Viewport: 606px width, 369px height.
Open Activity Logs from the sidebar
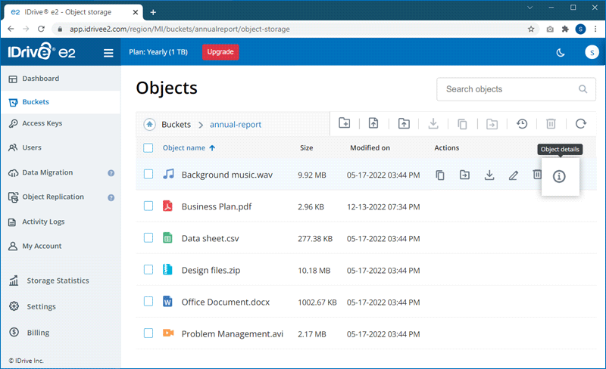coord(43,222)
